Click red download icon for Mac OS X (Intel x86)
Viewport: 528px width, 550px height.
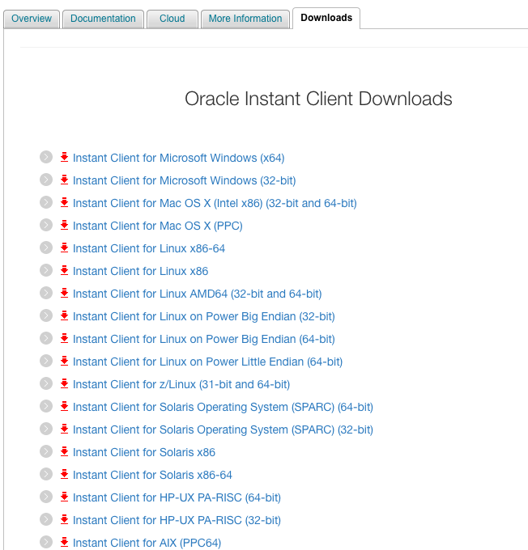pyautogui.click(x=64, y=202)
